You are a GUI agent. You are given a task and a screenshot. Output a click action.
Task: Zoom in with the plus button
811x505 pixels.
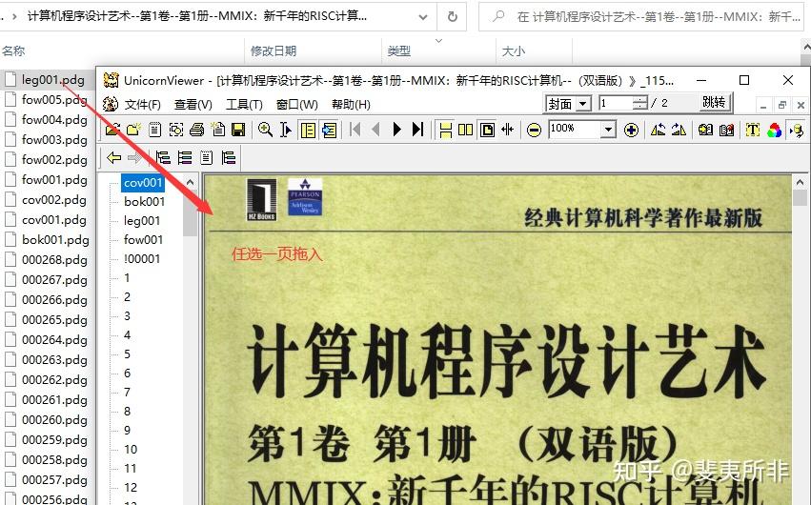point(631,130)
